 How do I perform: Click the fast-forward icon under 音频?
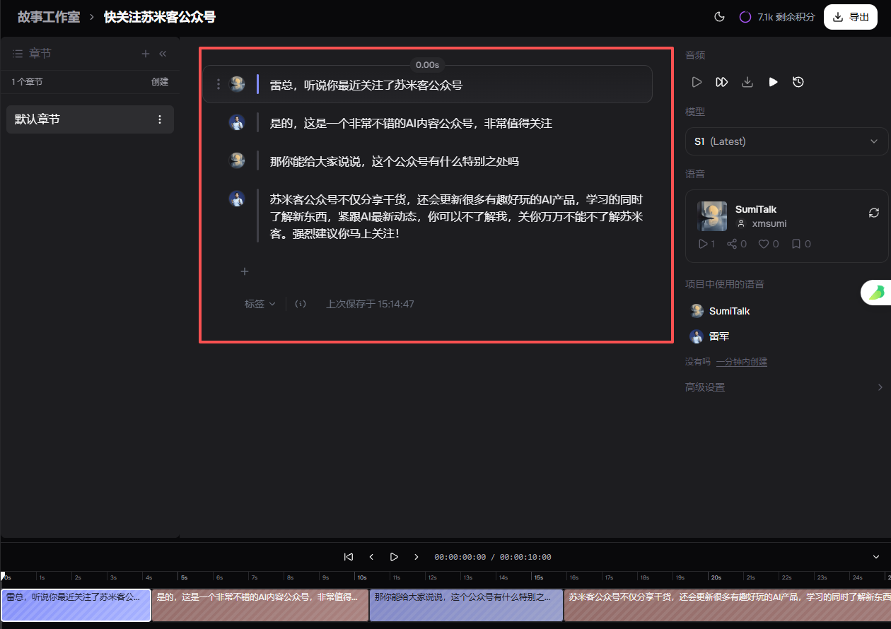click(x=721, y=82)
